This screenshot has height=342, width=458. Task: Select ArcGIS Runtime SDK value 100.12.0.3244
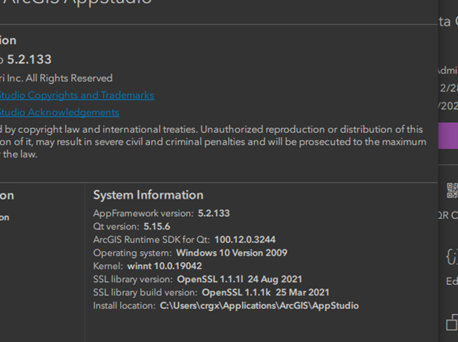click(x=245, y=240)
